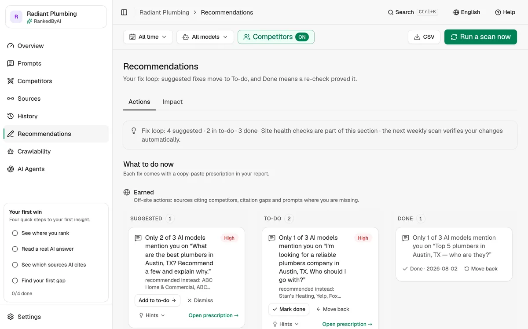Click the Add to-do button
This screenshot has height=329, width=528.
tap(157, 300)
